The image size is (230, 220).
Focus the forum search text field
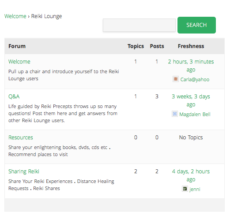(139, 25)
